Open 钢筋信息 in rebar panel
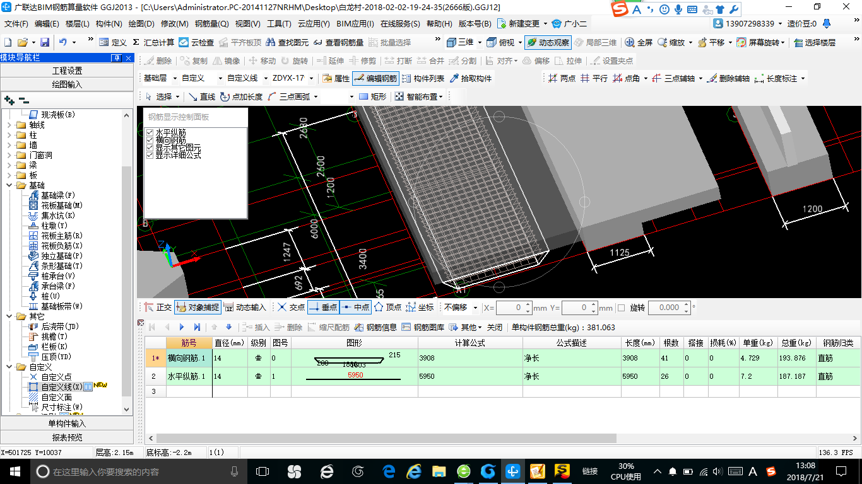862x484 pixels. [x=375, y=328]
